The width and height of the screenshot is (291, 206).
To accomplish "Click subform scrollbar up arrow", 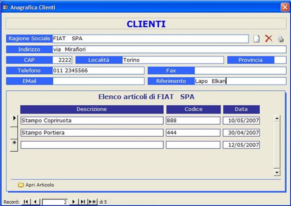I will 276,118.
